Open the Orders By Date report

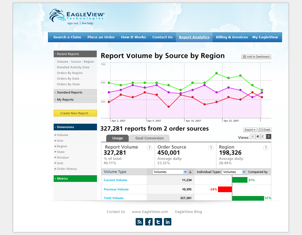pos(68,79)
